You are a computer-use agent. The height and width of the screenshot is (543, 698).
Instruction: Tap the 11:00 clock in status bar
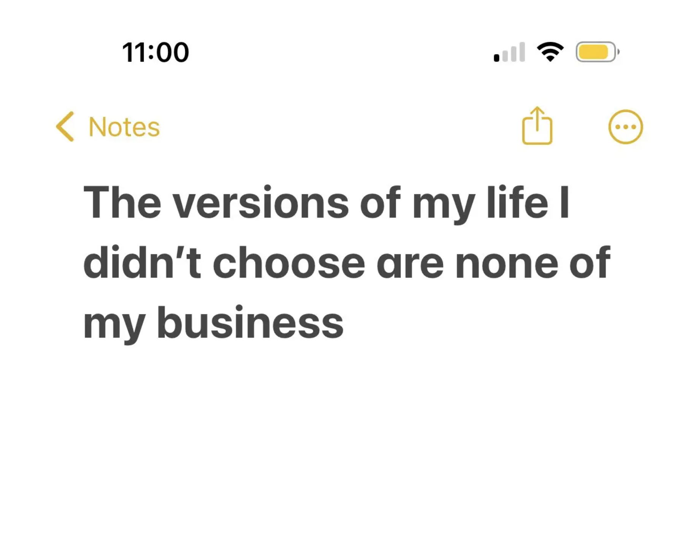click(x=155, y=52)
